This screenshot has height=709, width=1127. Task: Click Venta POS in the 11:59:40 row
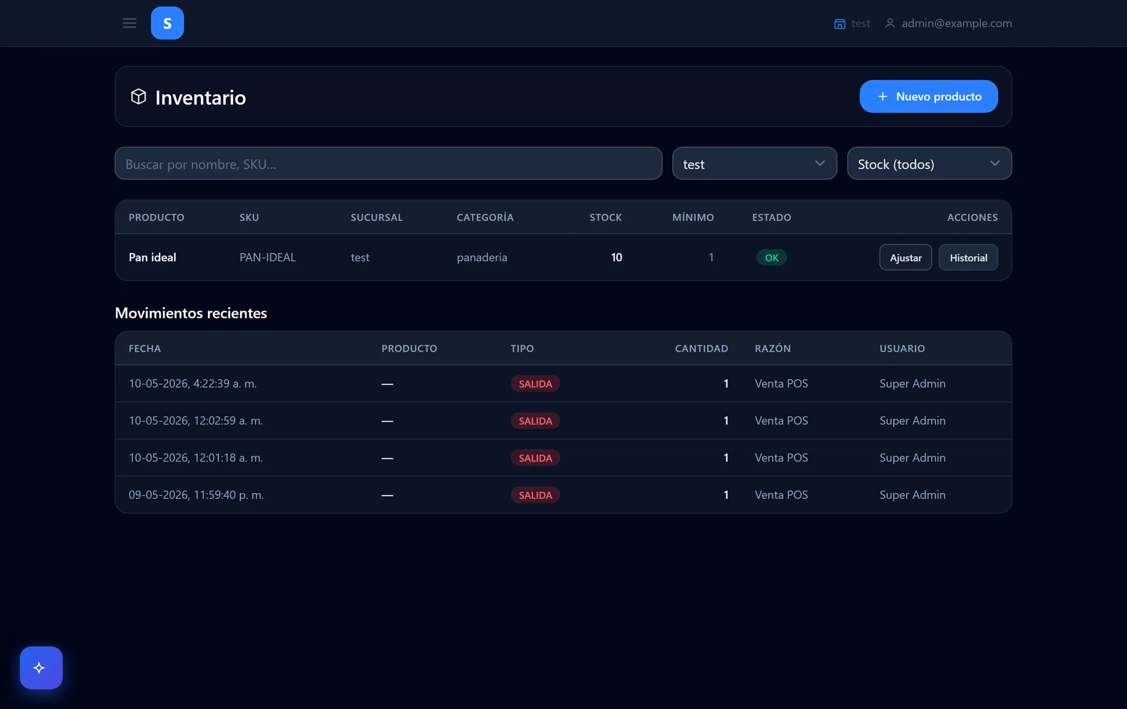[781, 495]
